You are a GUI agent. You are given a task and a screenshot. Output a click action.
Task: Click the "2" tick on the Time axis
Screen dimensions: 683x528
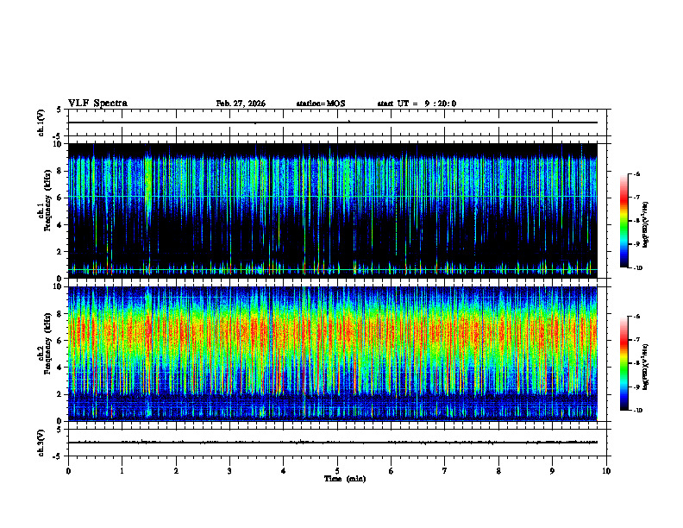click(176, 471)
